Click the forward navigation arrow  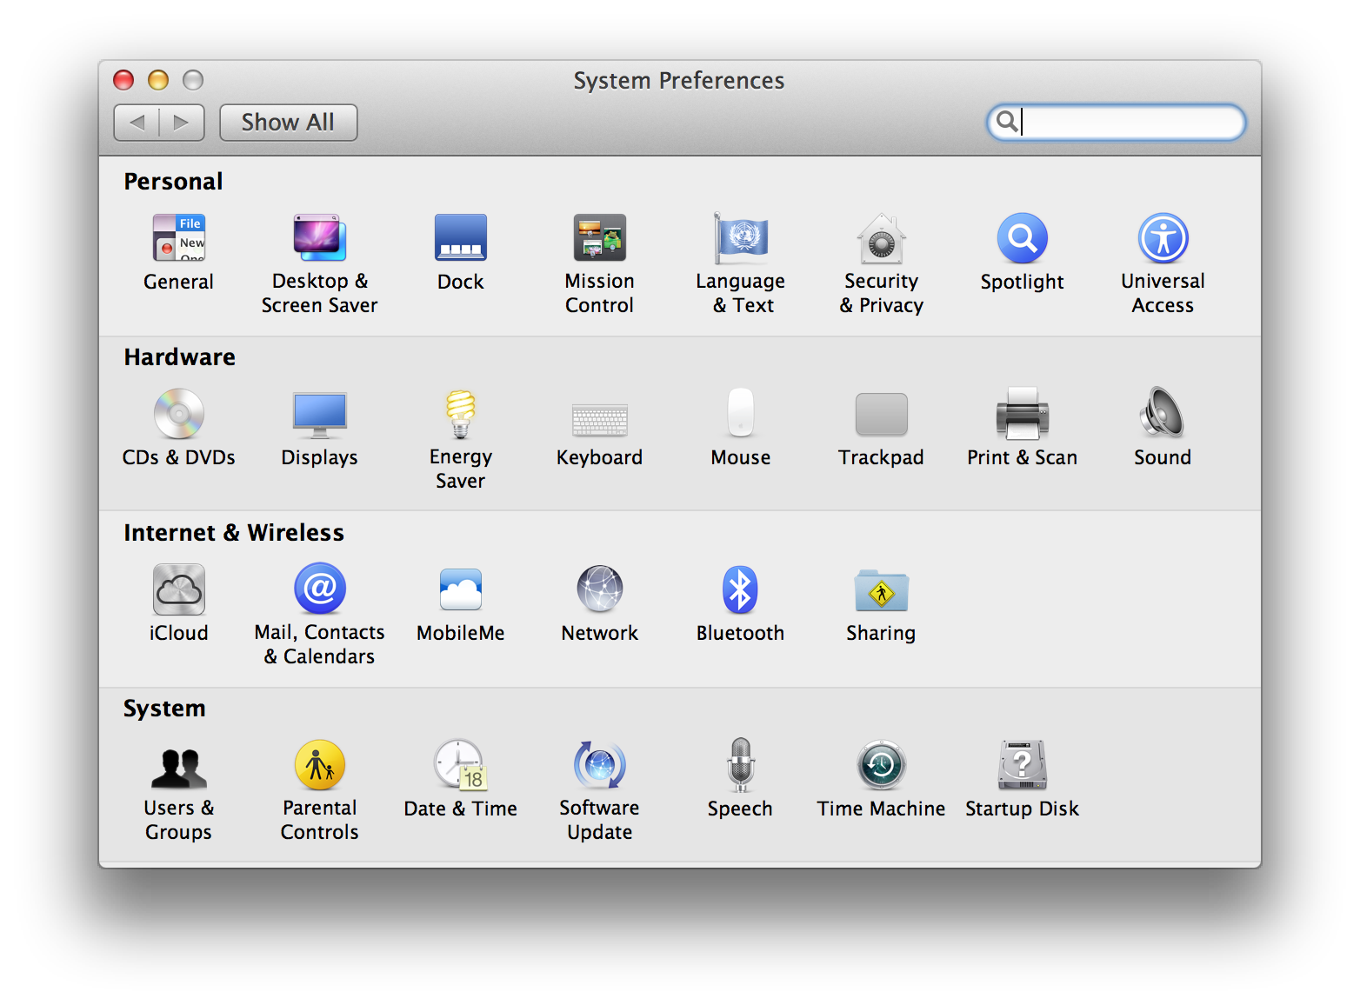[182, 123]
